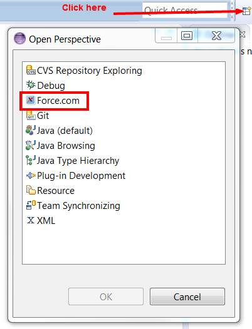This screenshot has height=329, width=252.
Task: Select the Team Synchronizing icon
Action: (x=31, y=205)
